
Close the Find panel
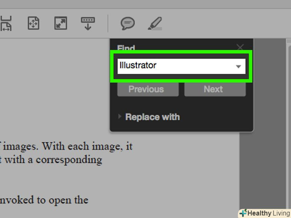[240, 47]
